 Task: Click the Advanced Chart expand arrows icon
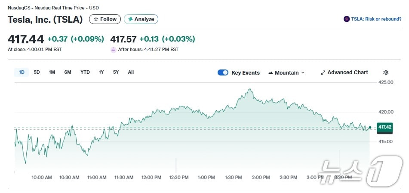[x=323, y=73]
